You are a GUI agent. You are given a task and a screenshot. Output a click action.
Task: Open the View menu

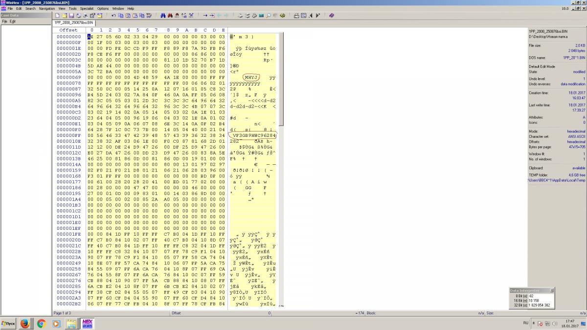click(62, 8)
